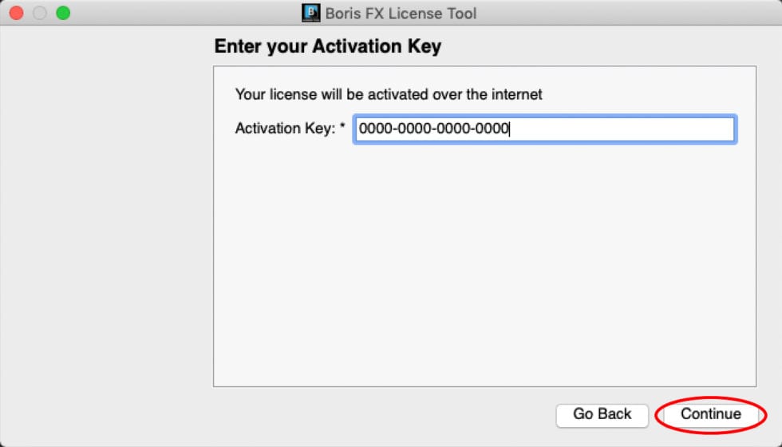The height and width of the screenshot is (447, 782).
Task: Click empty title bar area right of title
Action: click(622, 13)
